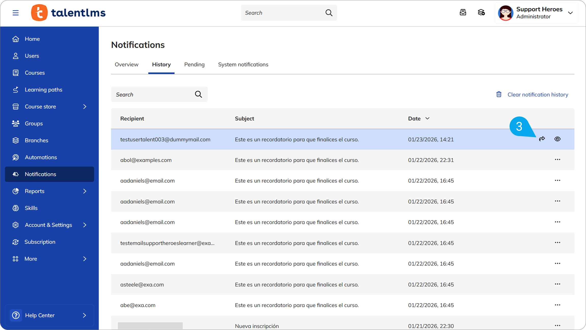Open the System notifications tab
586x330 pixels.
243,65
